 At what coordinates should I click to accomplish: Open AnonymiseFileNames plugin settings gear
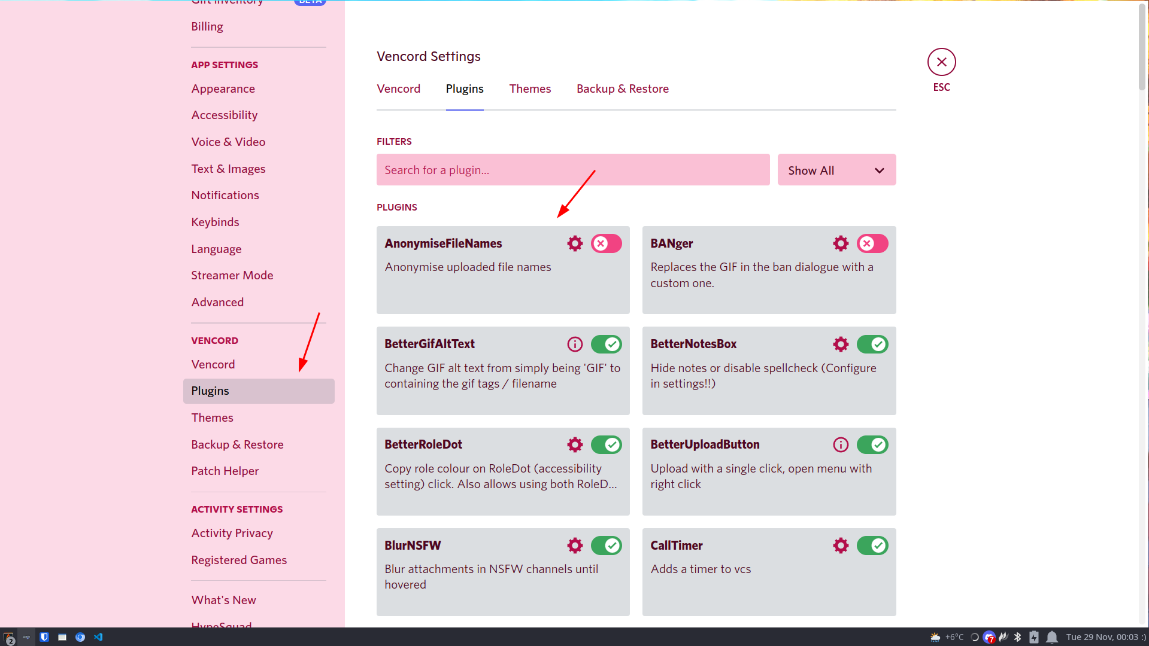click(575, 243)
